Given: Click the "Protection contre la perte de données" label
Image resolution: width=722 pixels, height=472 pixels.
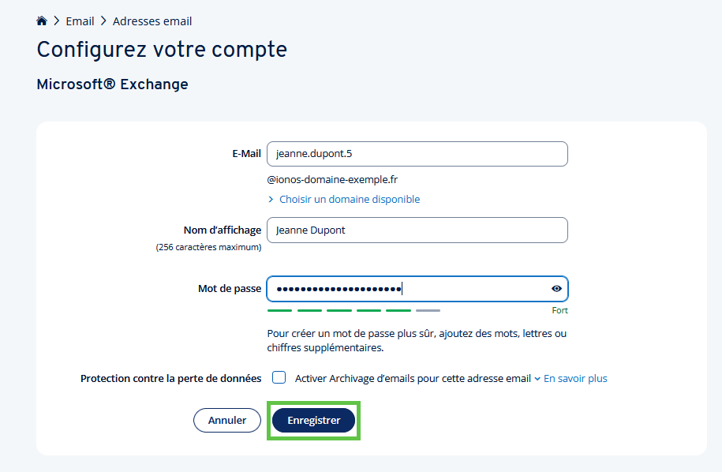Looking at the screenshot, I should click(x=170, y=379).
